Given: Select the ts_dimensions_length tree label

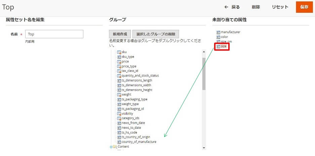Looking at the screenshot, I should 137,81.
